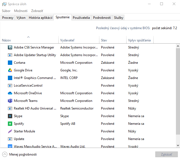Click Realtek Semiconductor publisher cell
Screen dimensions: 180x161
point(77,108)
